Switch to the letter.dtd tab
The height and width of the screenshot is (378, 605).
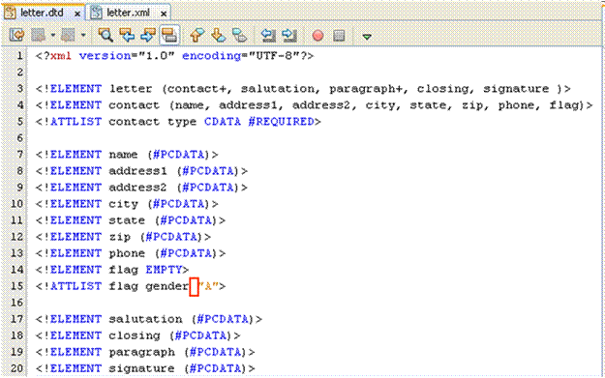pos(42,13)
